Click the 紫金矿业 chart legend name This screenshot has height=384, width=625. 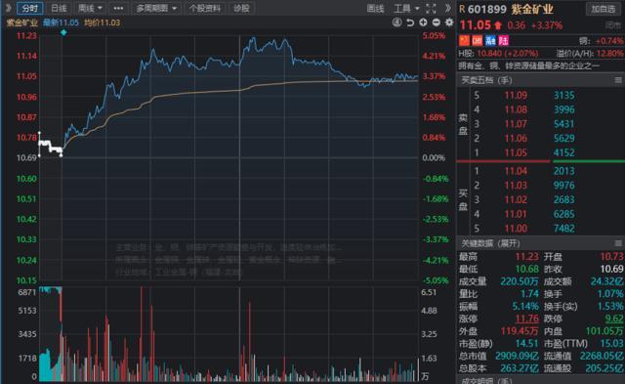[x=21, y=22]
